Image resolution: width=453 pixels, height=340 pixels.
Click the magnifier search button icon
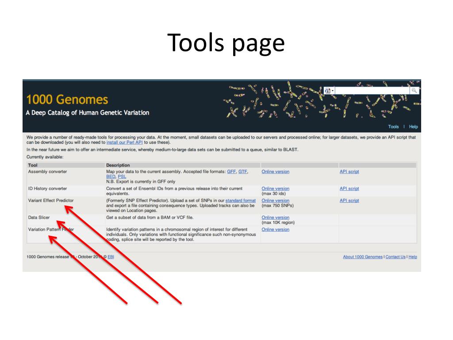[x=414, y=90]
